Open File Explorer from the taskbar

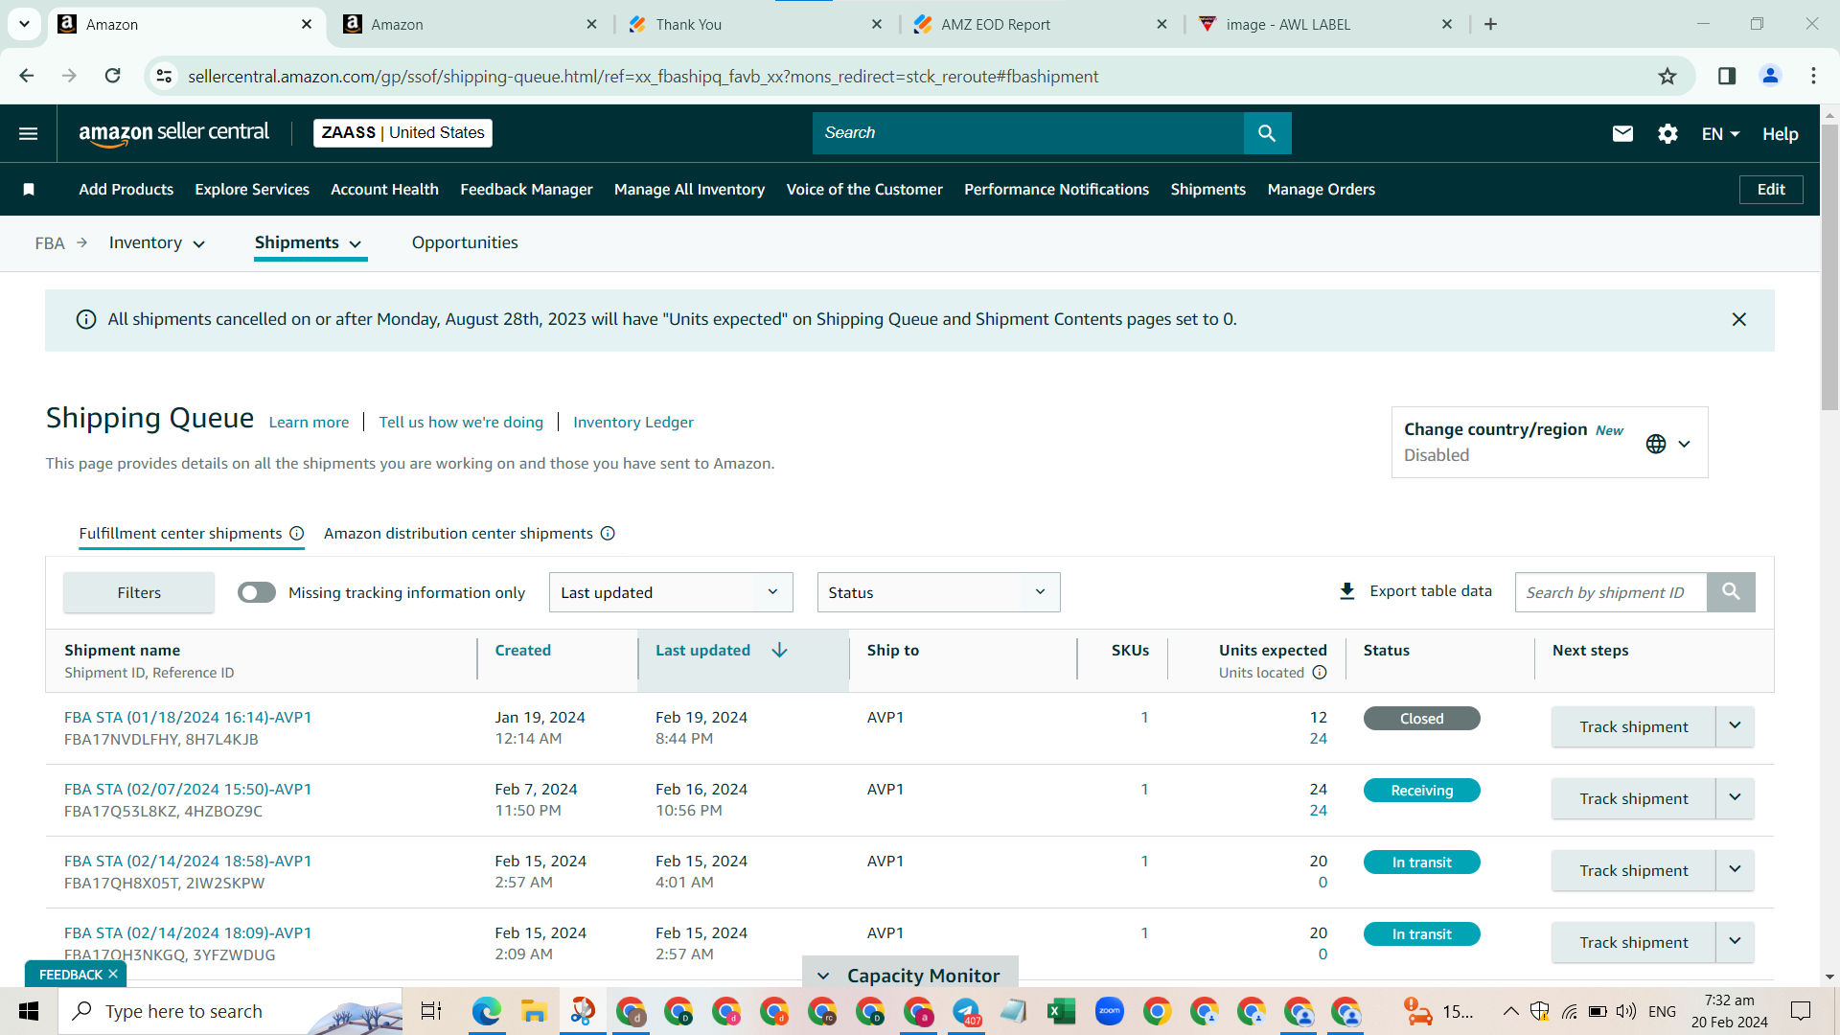(x=534, y=1011)
